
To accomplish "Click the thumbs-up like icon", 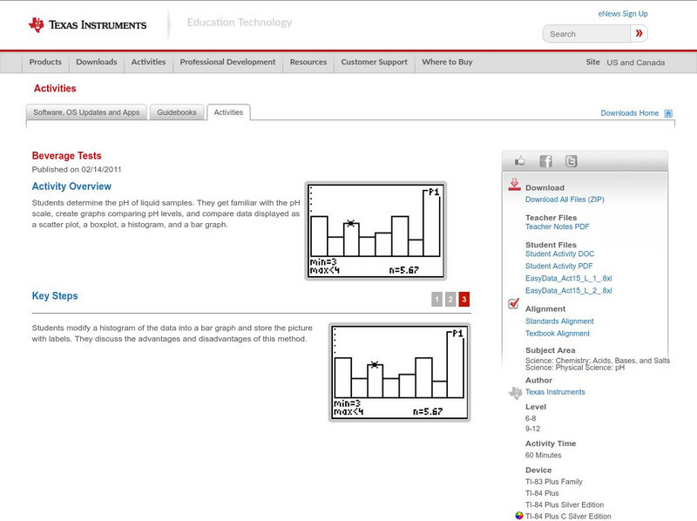I will pos(520,161).
